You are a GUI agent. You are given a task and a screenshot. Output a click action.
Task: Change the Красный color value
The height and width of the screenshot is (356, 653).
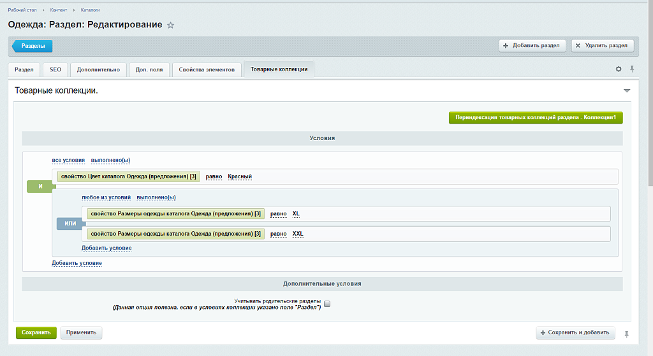coord(240,176)
